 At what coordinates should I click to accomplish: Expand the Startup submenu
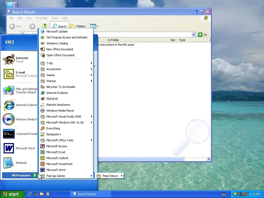pos(66,81)
